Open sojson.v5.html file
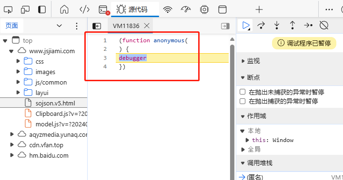 click(44, 103)
